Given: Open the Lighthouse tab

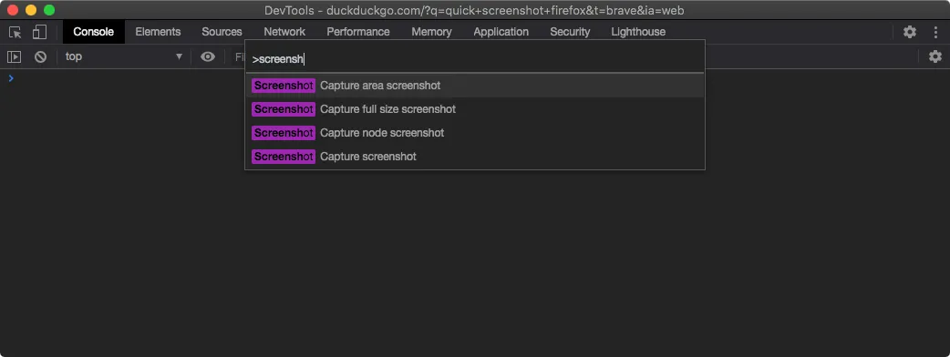Looking at the screenshot, I should (x=638, y=32).
